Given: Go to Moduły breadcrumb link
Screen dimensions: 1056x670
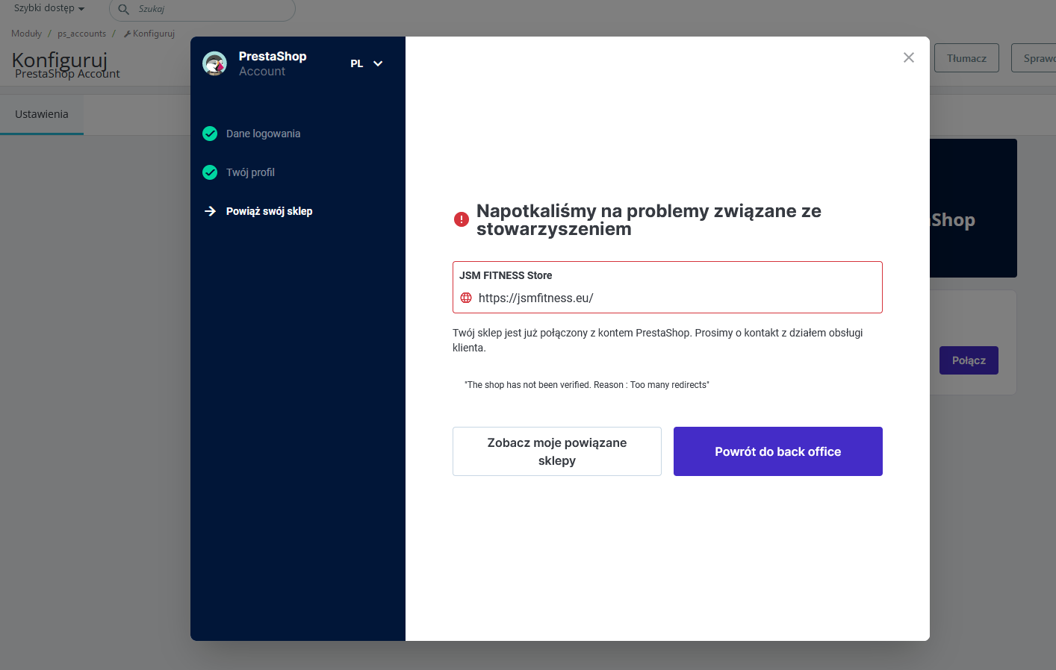Looking at the screenshot, I should tap(26, 34).
